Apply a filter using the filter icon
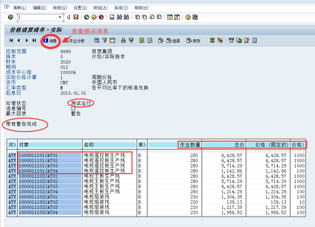This screenshot has width=315, height=227. click(105, 40)
